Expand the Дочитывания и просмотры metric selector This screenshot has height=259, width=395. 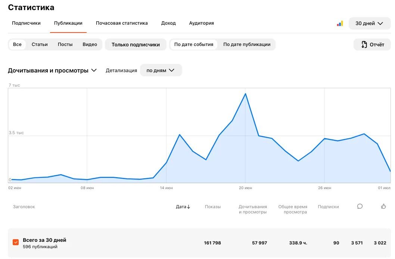tap(52, 70)
